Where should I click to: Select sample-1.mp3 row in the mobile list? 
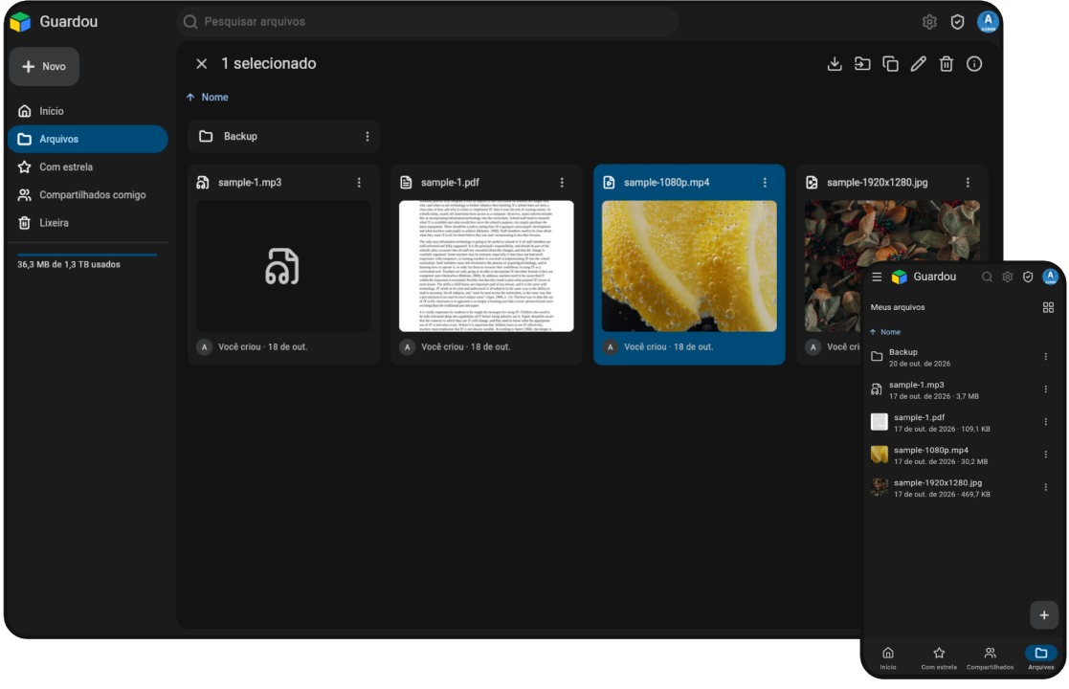964,389
